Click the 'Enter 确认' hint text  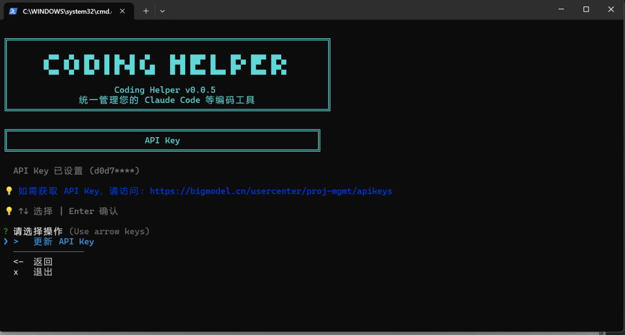pos(94,211)
